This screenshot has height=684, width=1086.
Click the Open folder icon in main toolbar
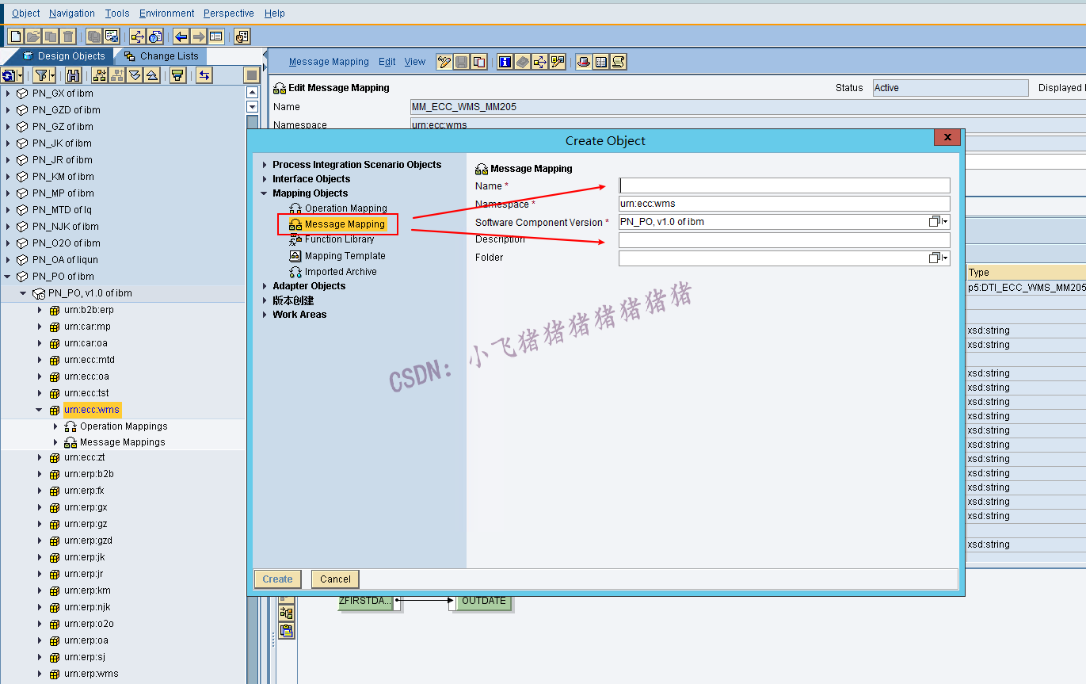click(x=32, y=36)
